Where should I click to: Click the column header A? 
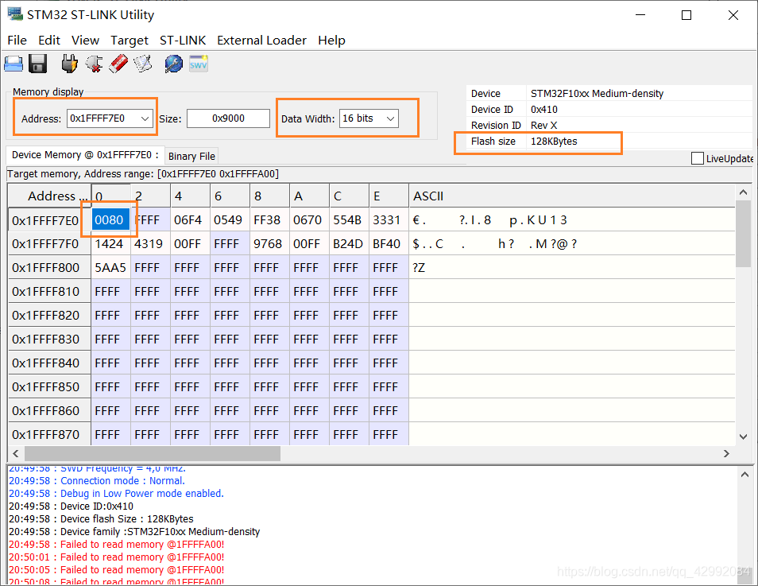click(309, 196)
